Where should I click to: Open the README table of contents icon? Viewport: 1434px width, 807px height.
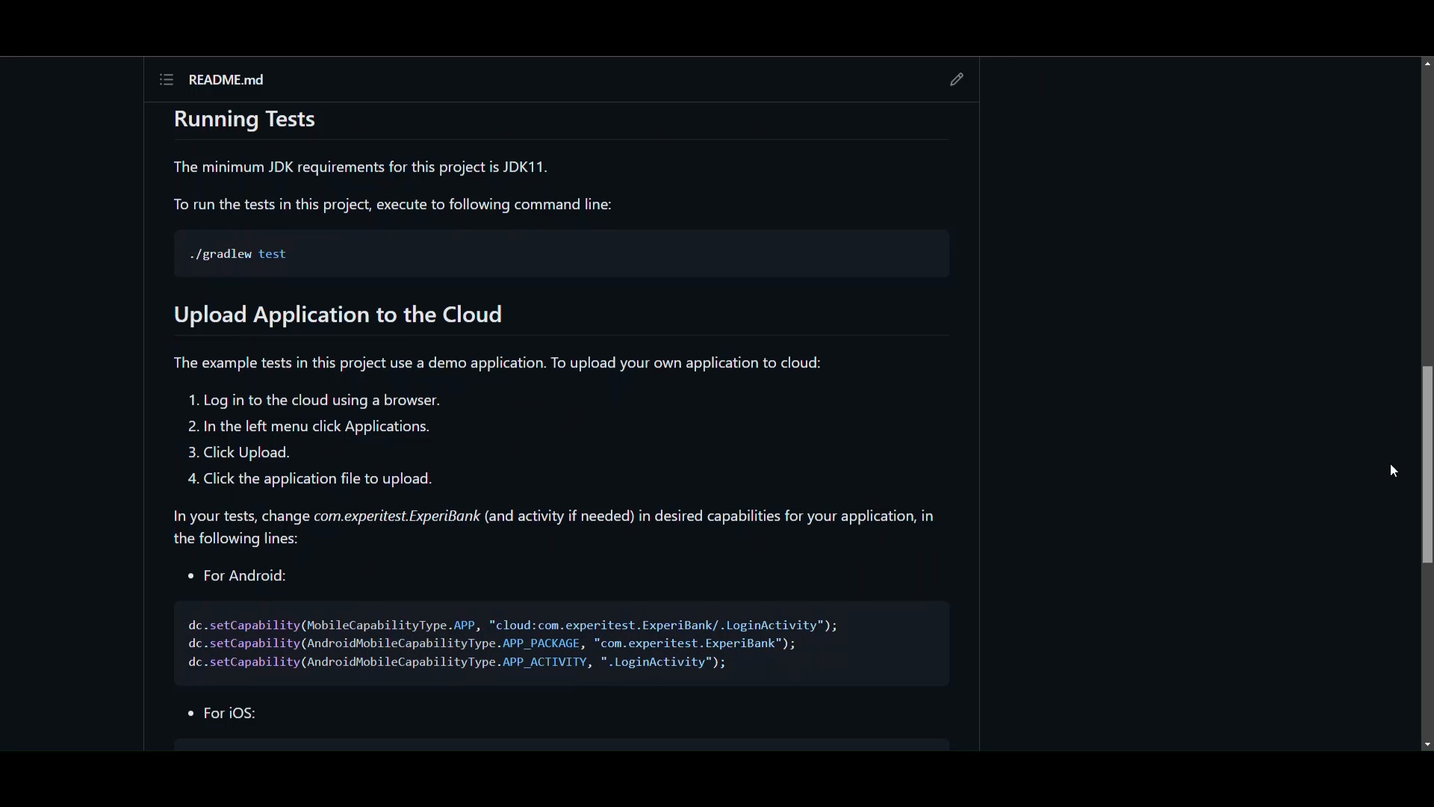point(167,80)
